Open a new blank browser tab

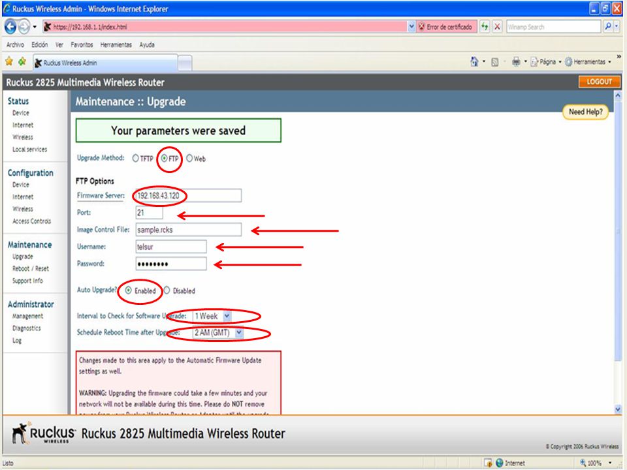click(185, 63)
